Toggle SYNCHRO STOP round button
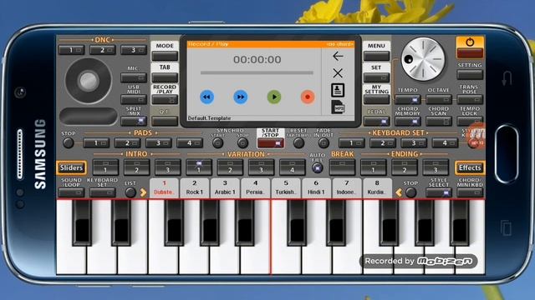Image resolution: width=535 pixels, height=300 pixels. (x=242, y=142)
